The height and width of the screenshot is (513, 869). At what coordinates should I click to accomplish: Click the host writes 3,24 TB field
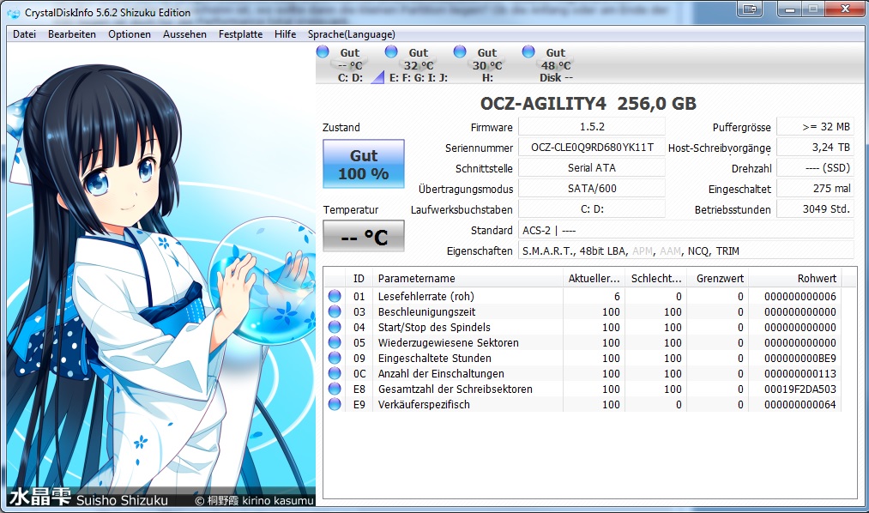click(815, 148)
